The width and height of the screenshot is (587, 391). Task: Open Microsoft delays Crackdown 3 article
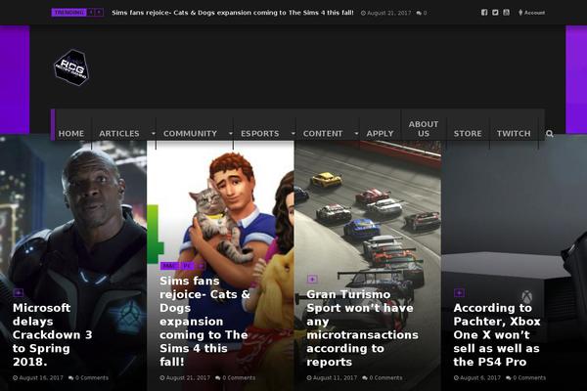[x=53, y=335]
